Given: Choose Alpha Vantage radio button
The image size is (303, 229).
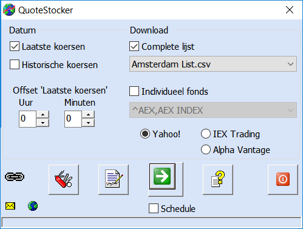Looking at the screenshot, I should (x=206, y=149).
